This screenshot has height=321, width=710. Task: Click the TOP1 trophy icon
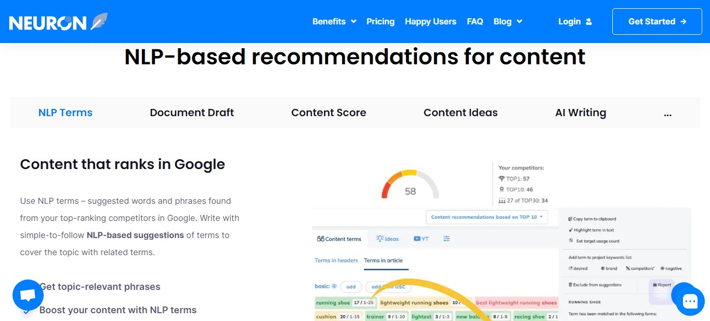(502, 179)
